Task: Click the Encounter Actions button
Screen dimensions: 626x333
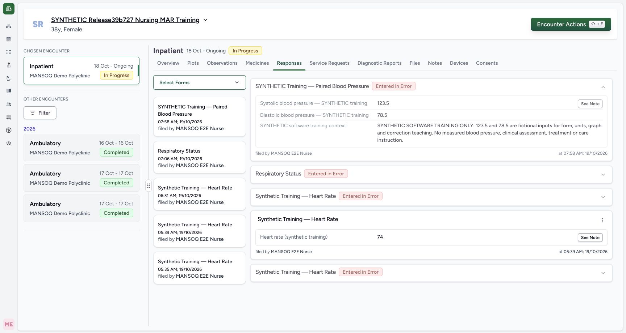Action: tap(571, 24)
